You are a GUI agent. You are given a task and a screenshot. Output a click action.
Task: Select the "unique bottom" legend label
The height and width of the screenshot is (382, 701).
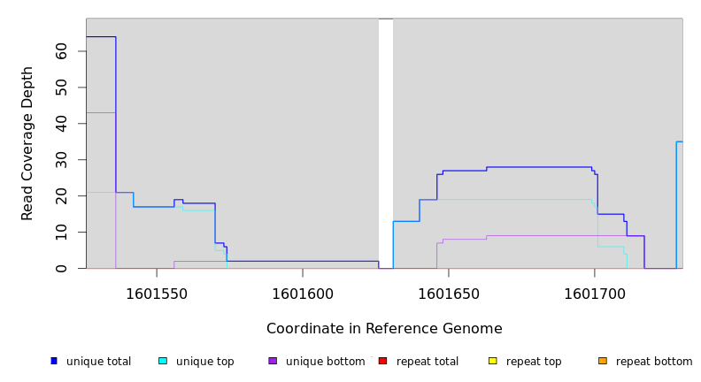(x=325, y=362)
